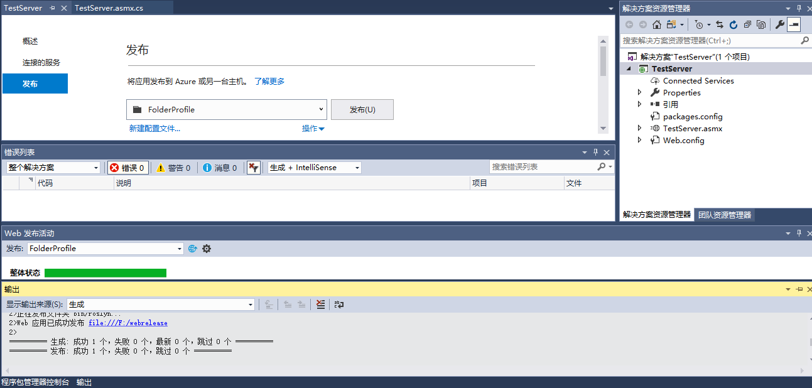Toggle the messages 0 filter button
This screenshot has width=812, height=388.
coord(220,168)
